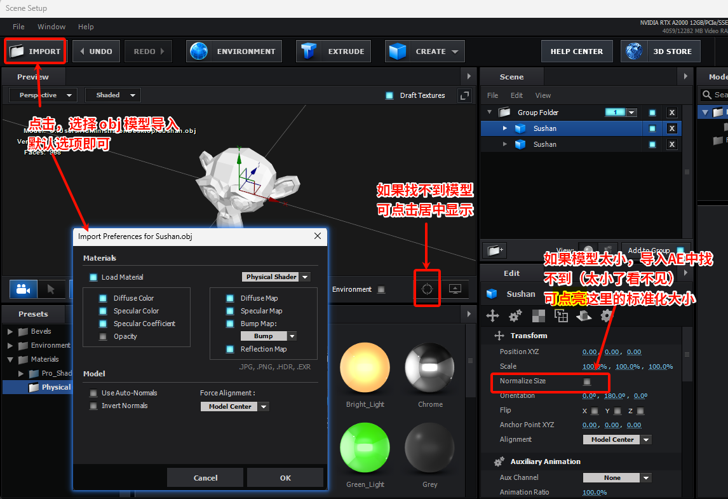Open the Physical Shader dropdown
This screenshot has width=728, height=499.
click(x=276, y=277)
